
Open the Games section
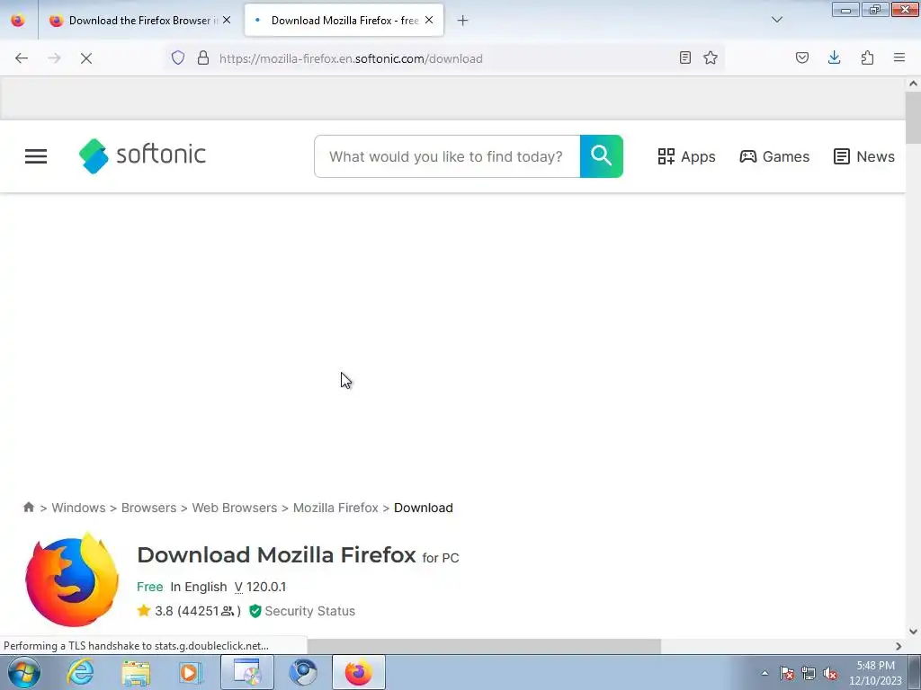click(x=774, y=156)
